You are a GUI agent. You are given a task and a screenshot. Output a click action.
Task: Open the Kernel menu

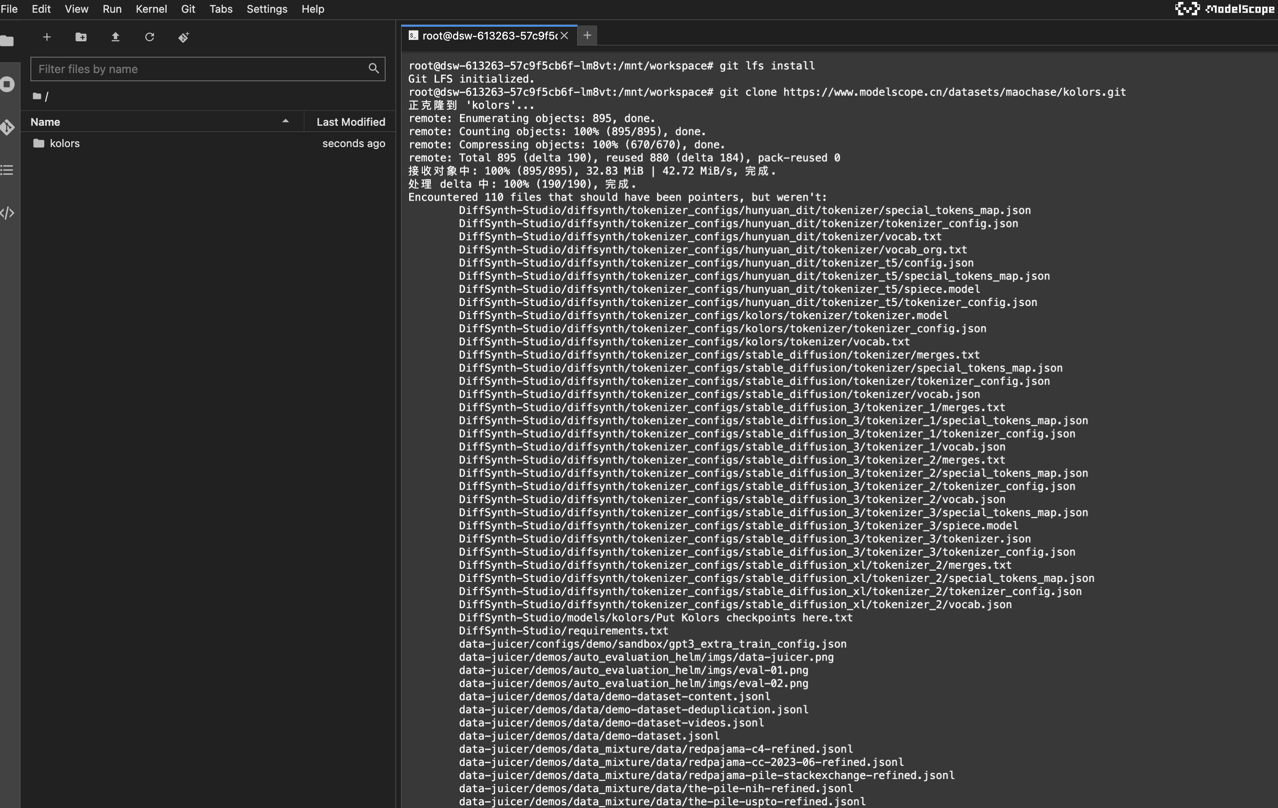151,9
